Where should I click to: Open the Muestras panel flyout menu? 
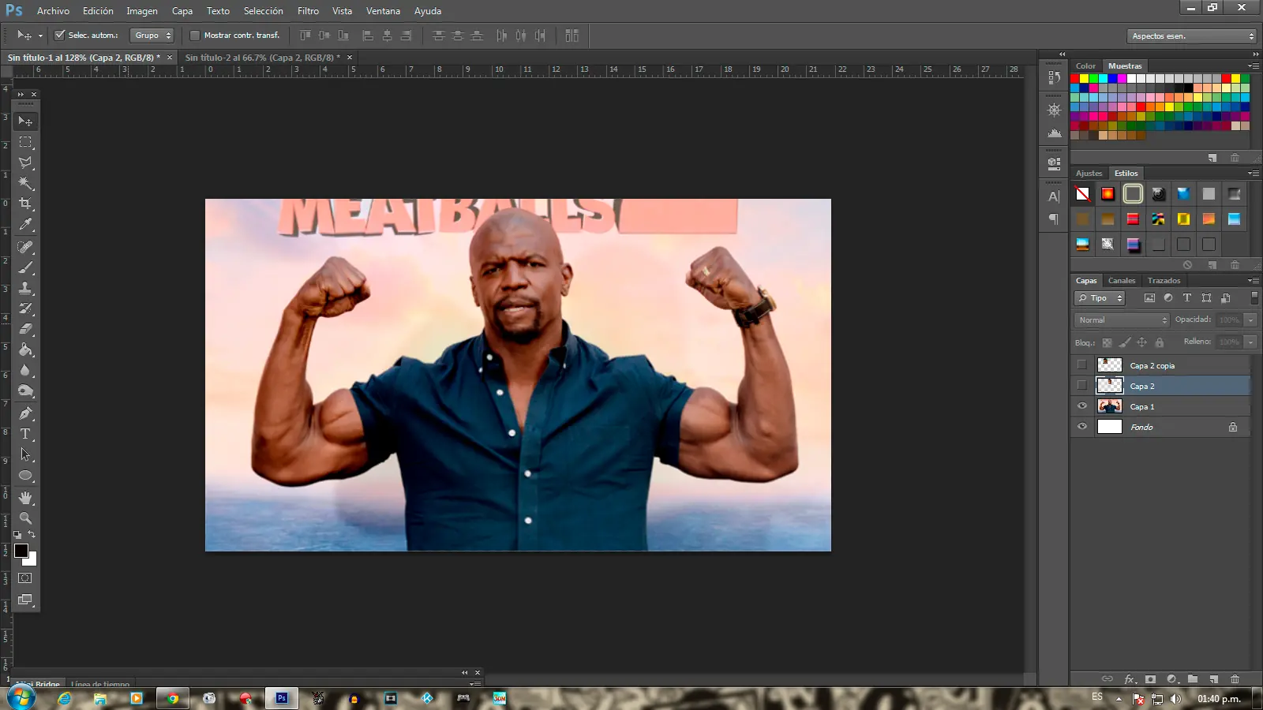point(1253,66)
